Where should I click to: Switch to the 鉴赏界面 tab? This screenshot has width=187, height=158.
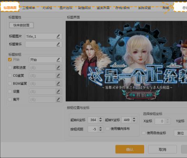coord(103,8)
